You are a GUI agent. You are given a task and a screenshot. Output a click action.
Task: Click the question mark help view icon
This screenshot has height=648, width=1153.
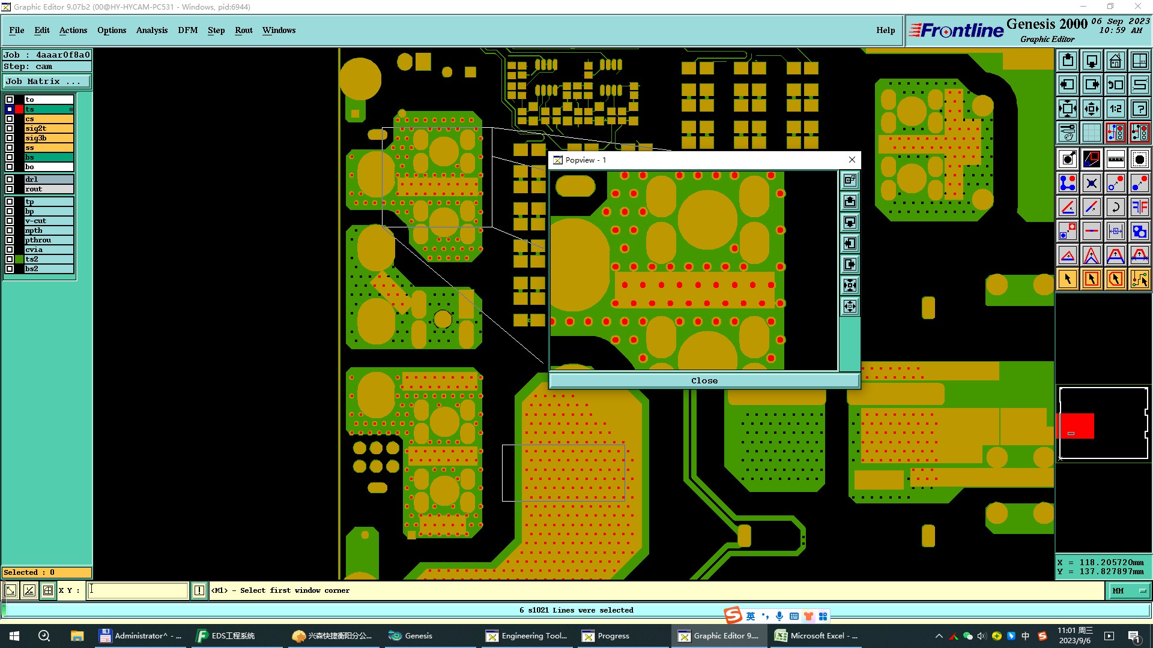tap(1139, 109)
